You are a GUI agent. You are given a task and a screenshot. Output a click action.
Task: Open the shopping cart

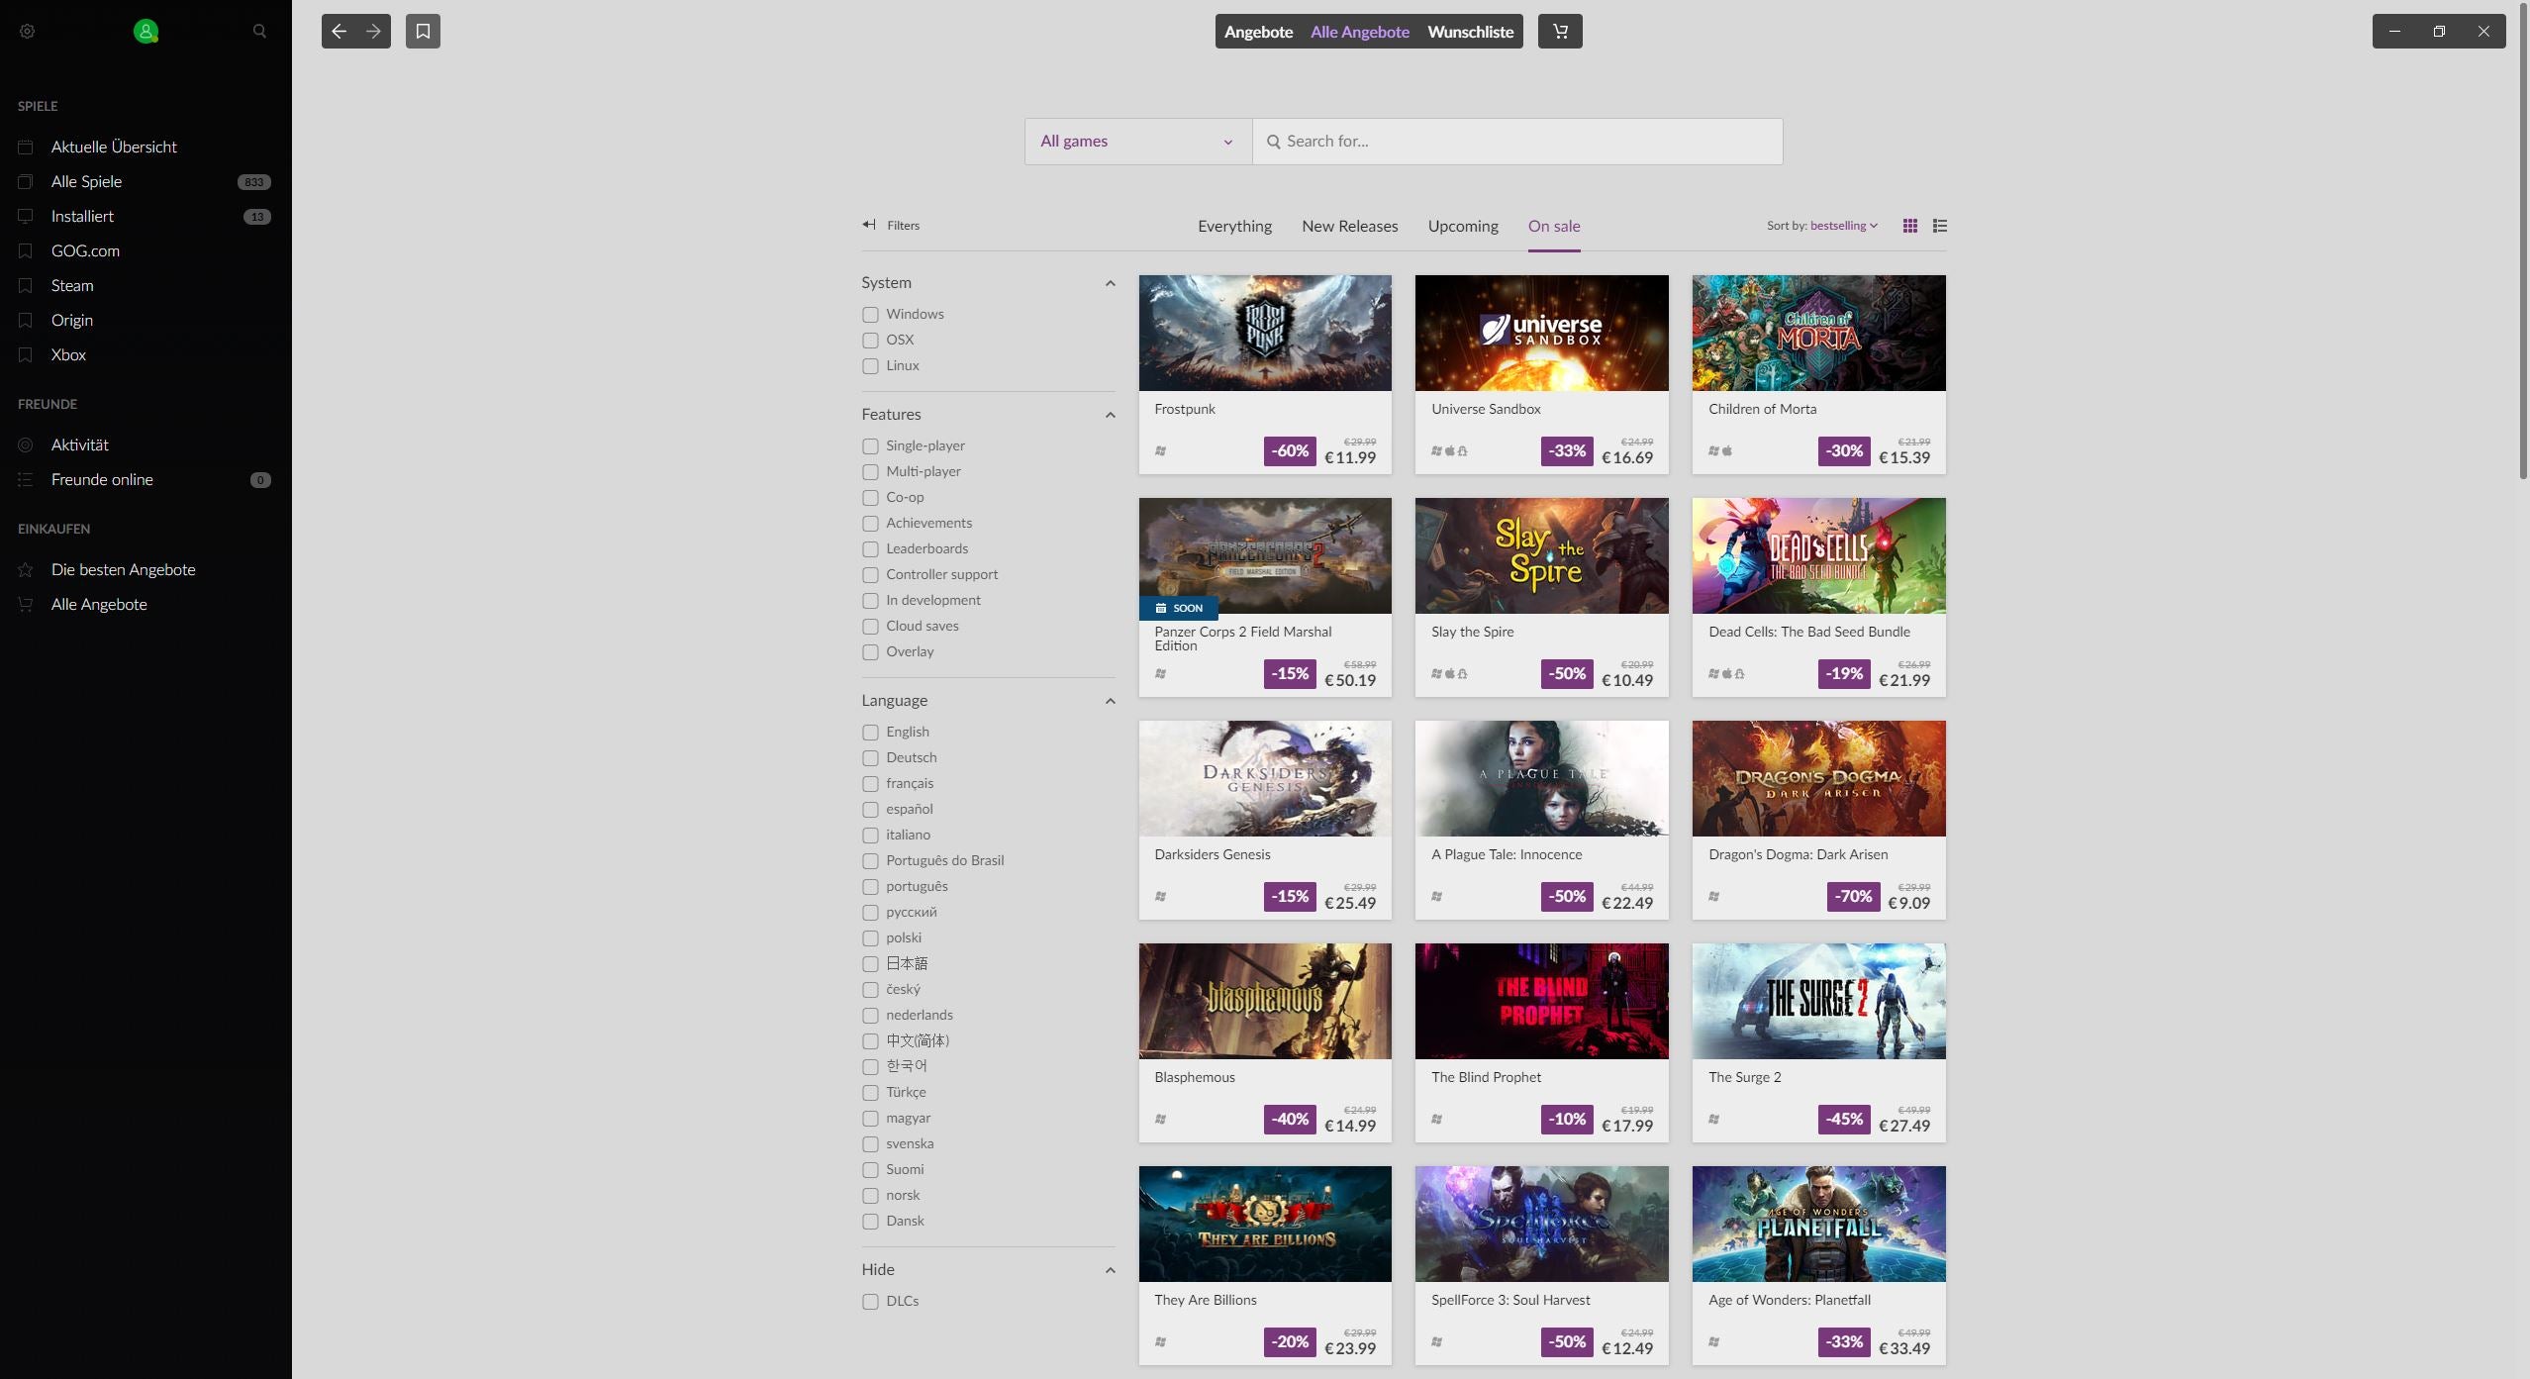pyautogui.click(x=1560, y=32)
